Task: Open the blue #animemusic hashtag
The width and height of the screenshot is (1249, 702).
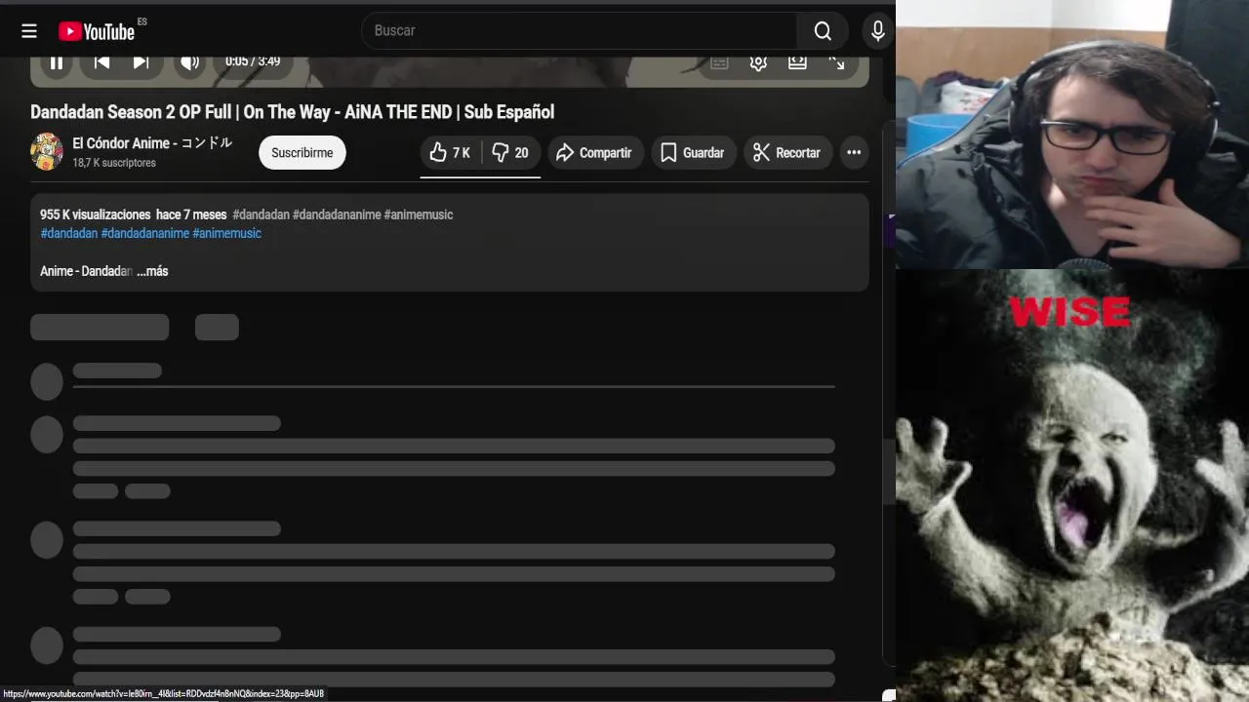Action: tap(226, 234)
